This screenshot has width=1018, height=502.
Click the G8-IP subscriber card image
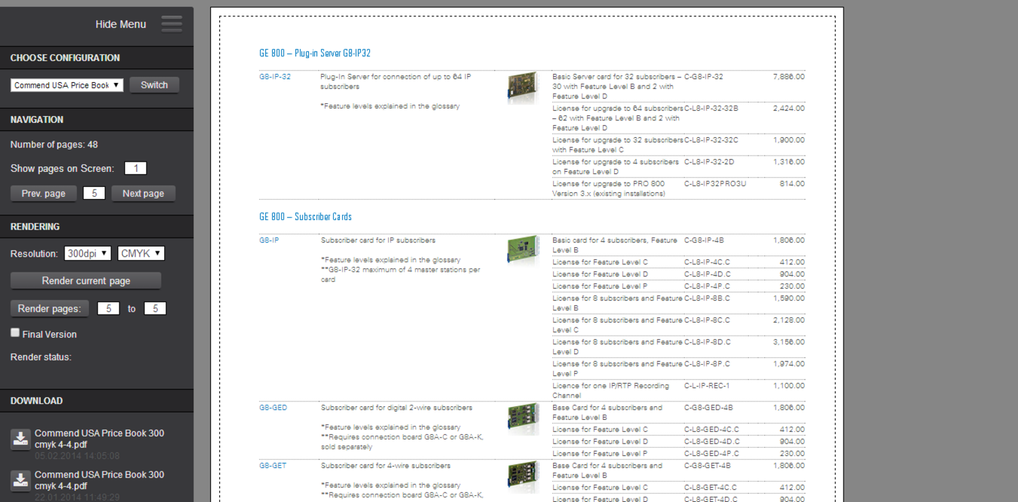[x=522, y=250]
